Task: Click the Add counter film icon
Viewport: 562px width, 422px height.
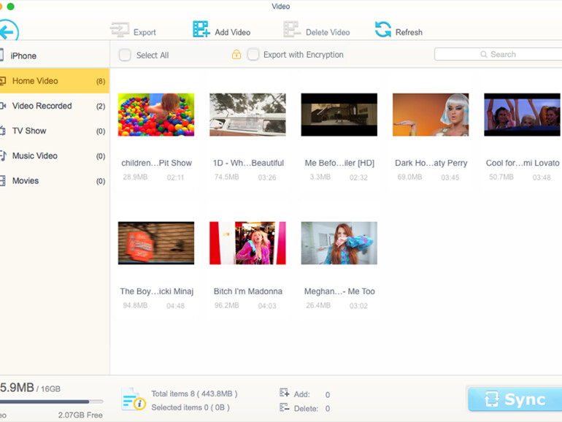Action: [284, 393]
